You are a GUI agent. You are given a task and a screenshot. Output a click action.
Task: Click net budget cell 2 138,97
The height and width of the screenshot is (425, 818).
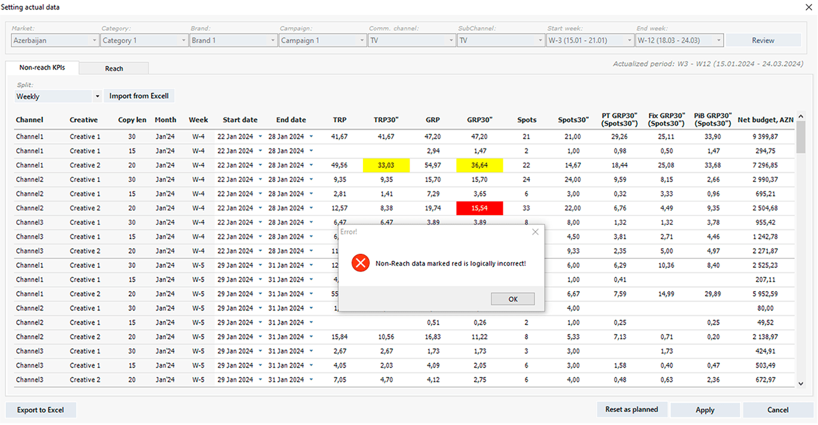pos(764,337)
